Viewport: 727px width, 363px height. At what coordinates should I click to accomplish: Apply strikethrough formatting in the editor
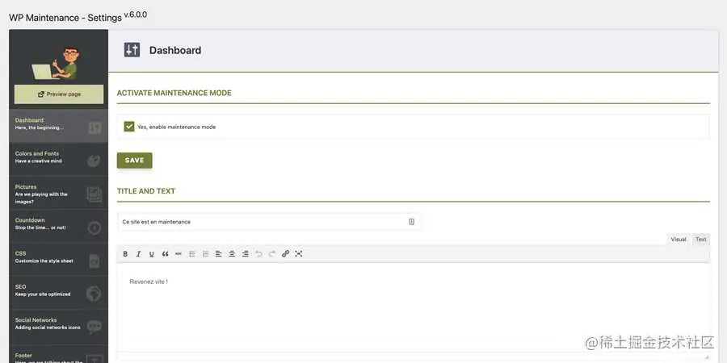pyautogui.click(x=179, y=254)
